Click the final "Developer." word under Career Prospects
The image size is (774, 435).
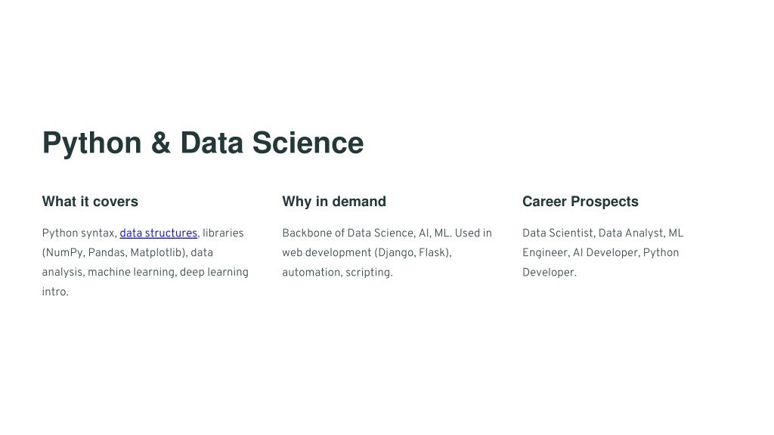(550, 272)
